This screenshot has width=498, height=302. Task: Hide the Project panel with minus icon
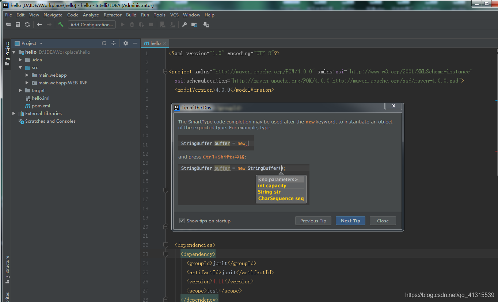(x=135, y=43)
